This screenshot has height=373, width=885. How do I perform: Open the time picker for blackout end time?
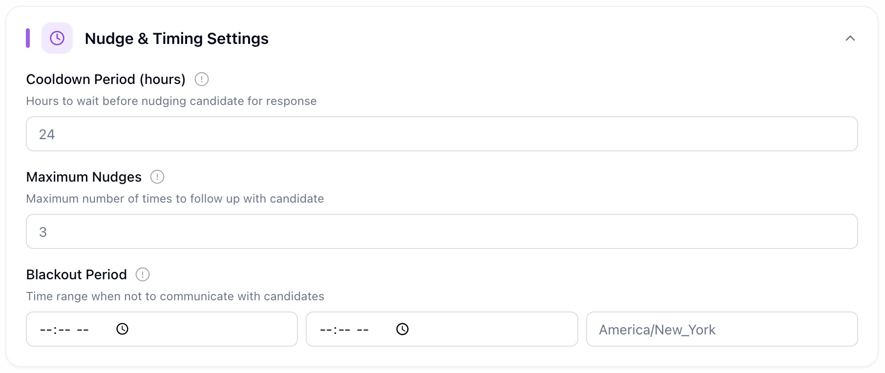click(x=402, y=329)
